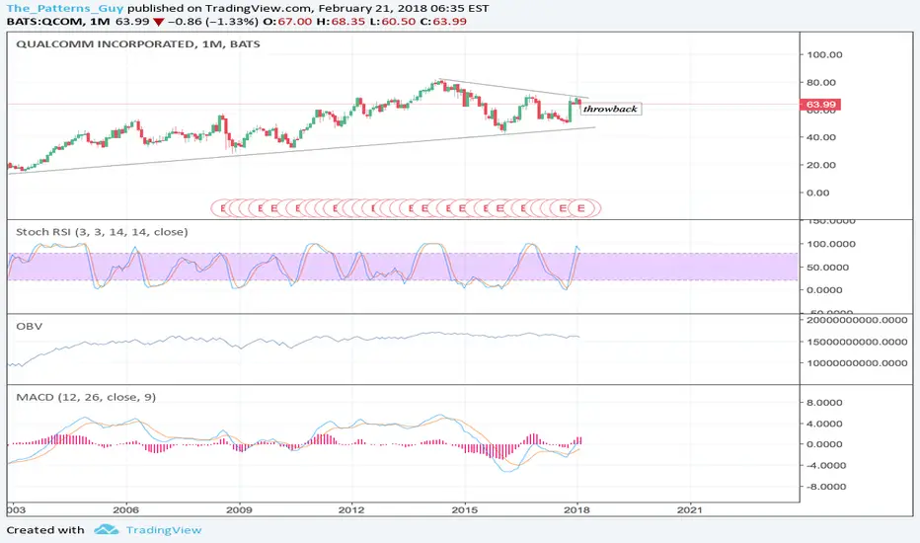Screen dimensions: 920x543
Task: Click the 2018 time axis label
Action: (x=576, y=509)
